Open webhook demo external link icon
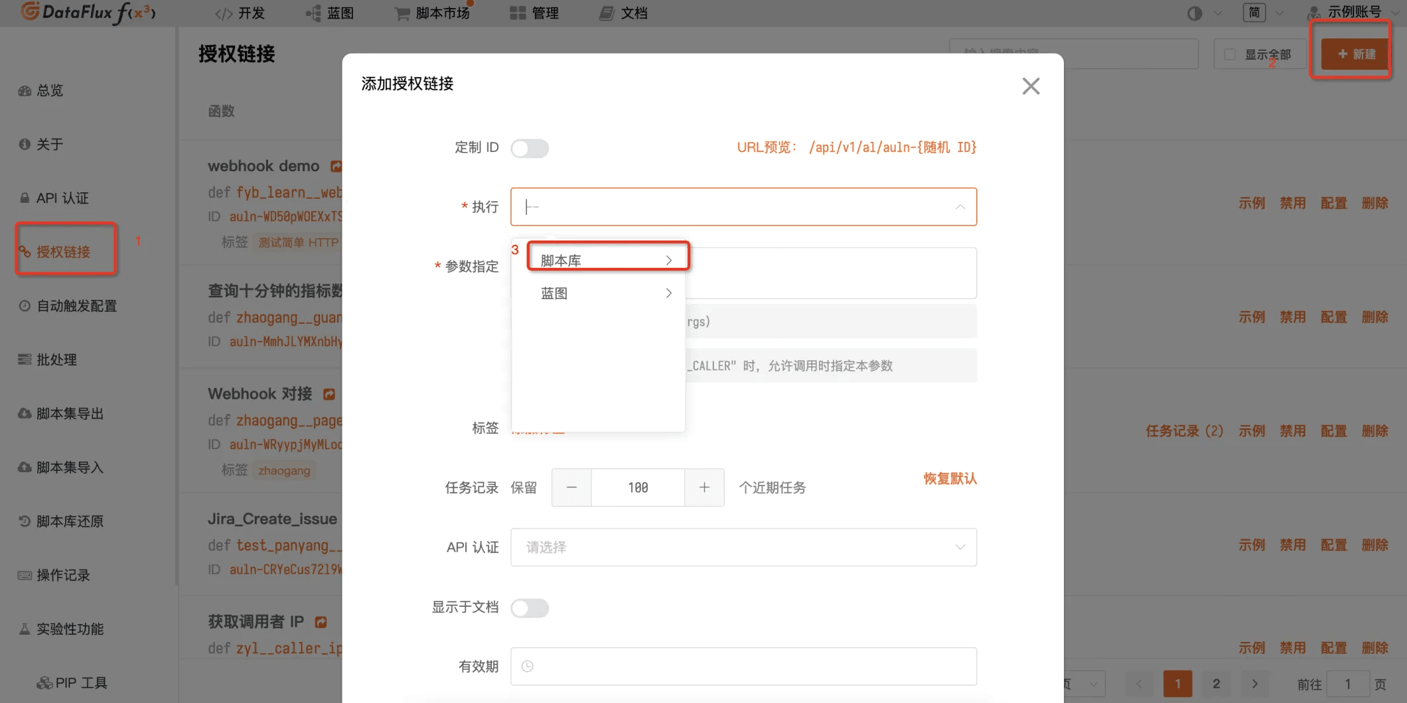This screenshot has width=1407, height=703. tap(336, 166)
